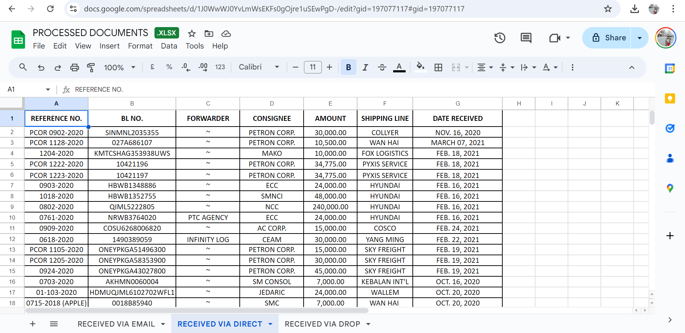Increase decimal places
This screenshot has width=685, height=333.
coord(203,67)
